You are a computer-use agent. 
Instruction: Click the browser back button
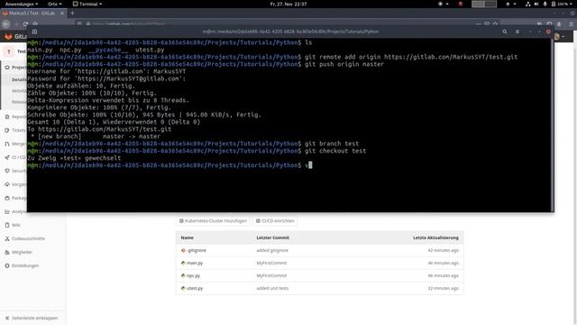[x=6, y=24]
